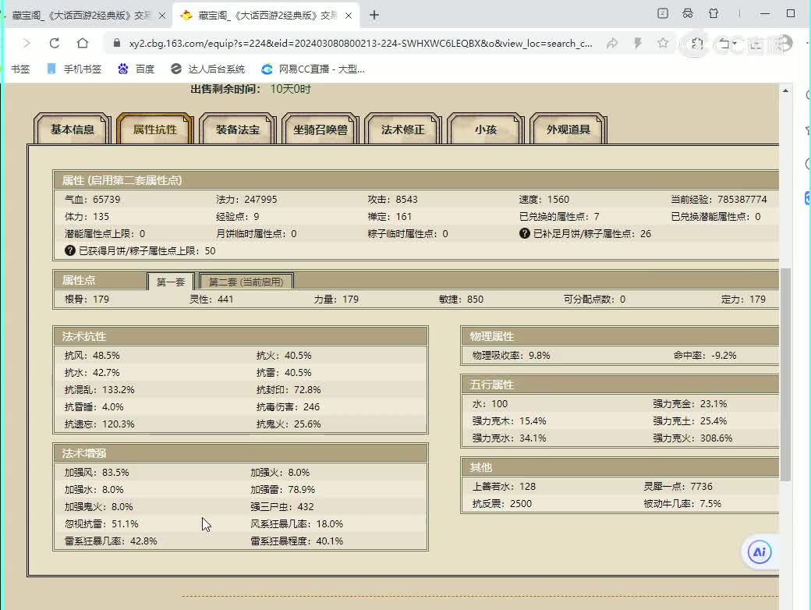Open the 基本信息 tab

[73, 129]
